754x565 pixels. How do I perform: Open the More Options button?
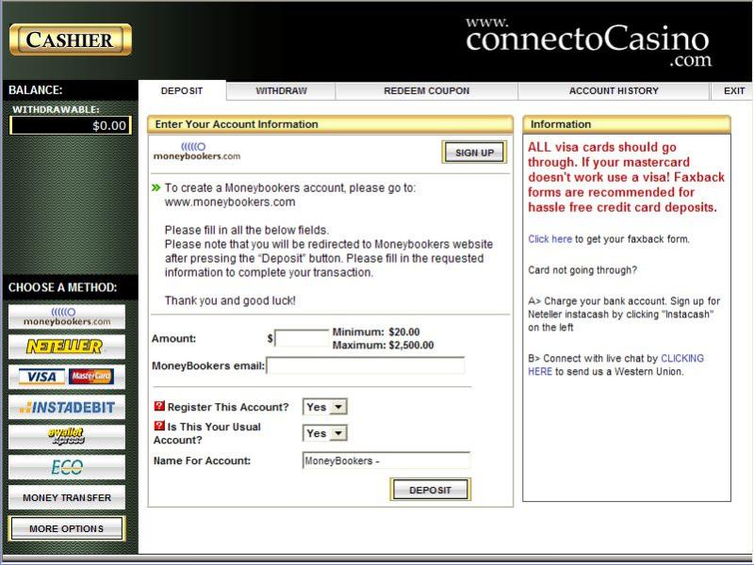66,528
